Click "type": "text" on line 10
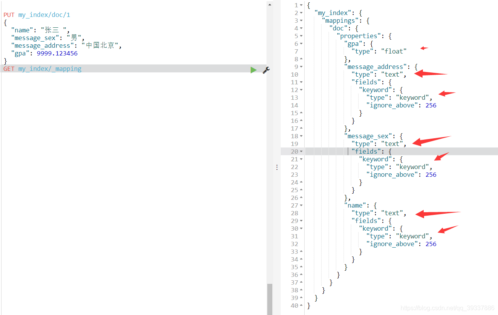This screenshot has width=498, height=315. [x=379, y=75]
